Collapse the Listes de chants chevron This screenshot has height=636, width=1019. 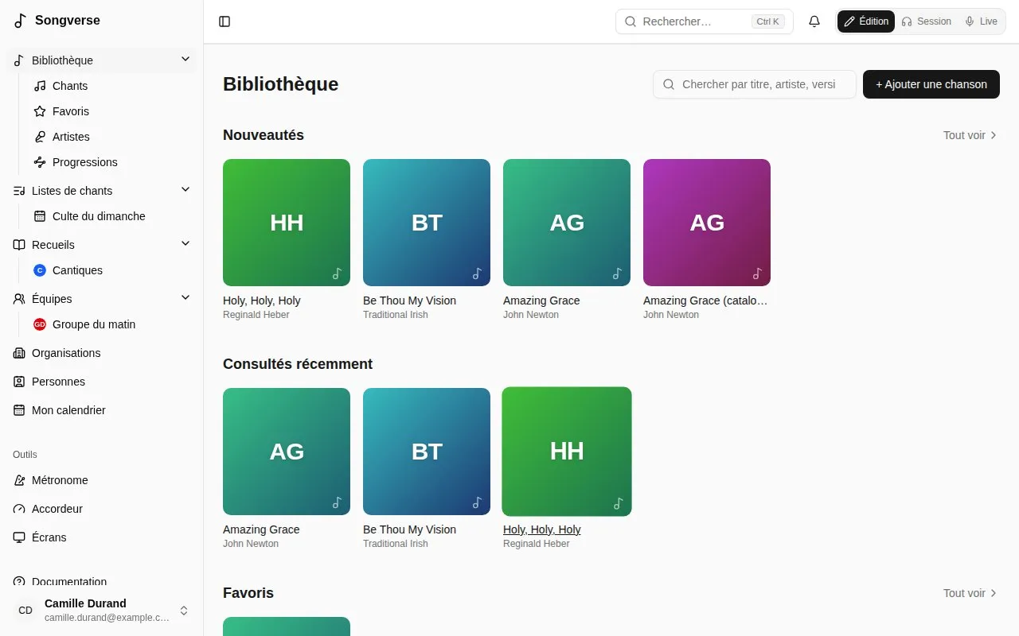click(x=185, y=190)
